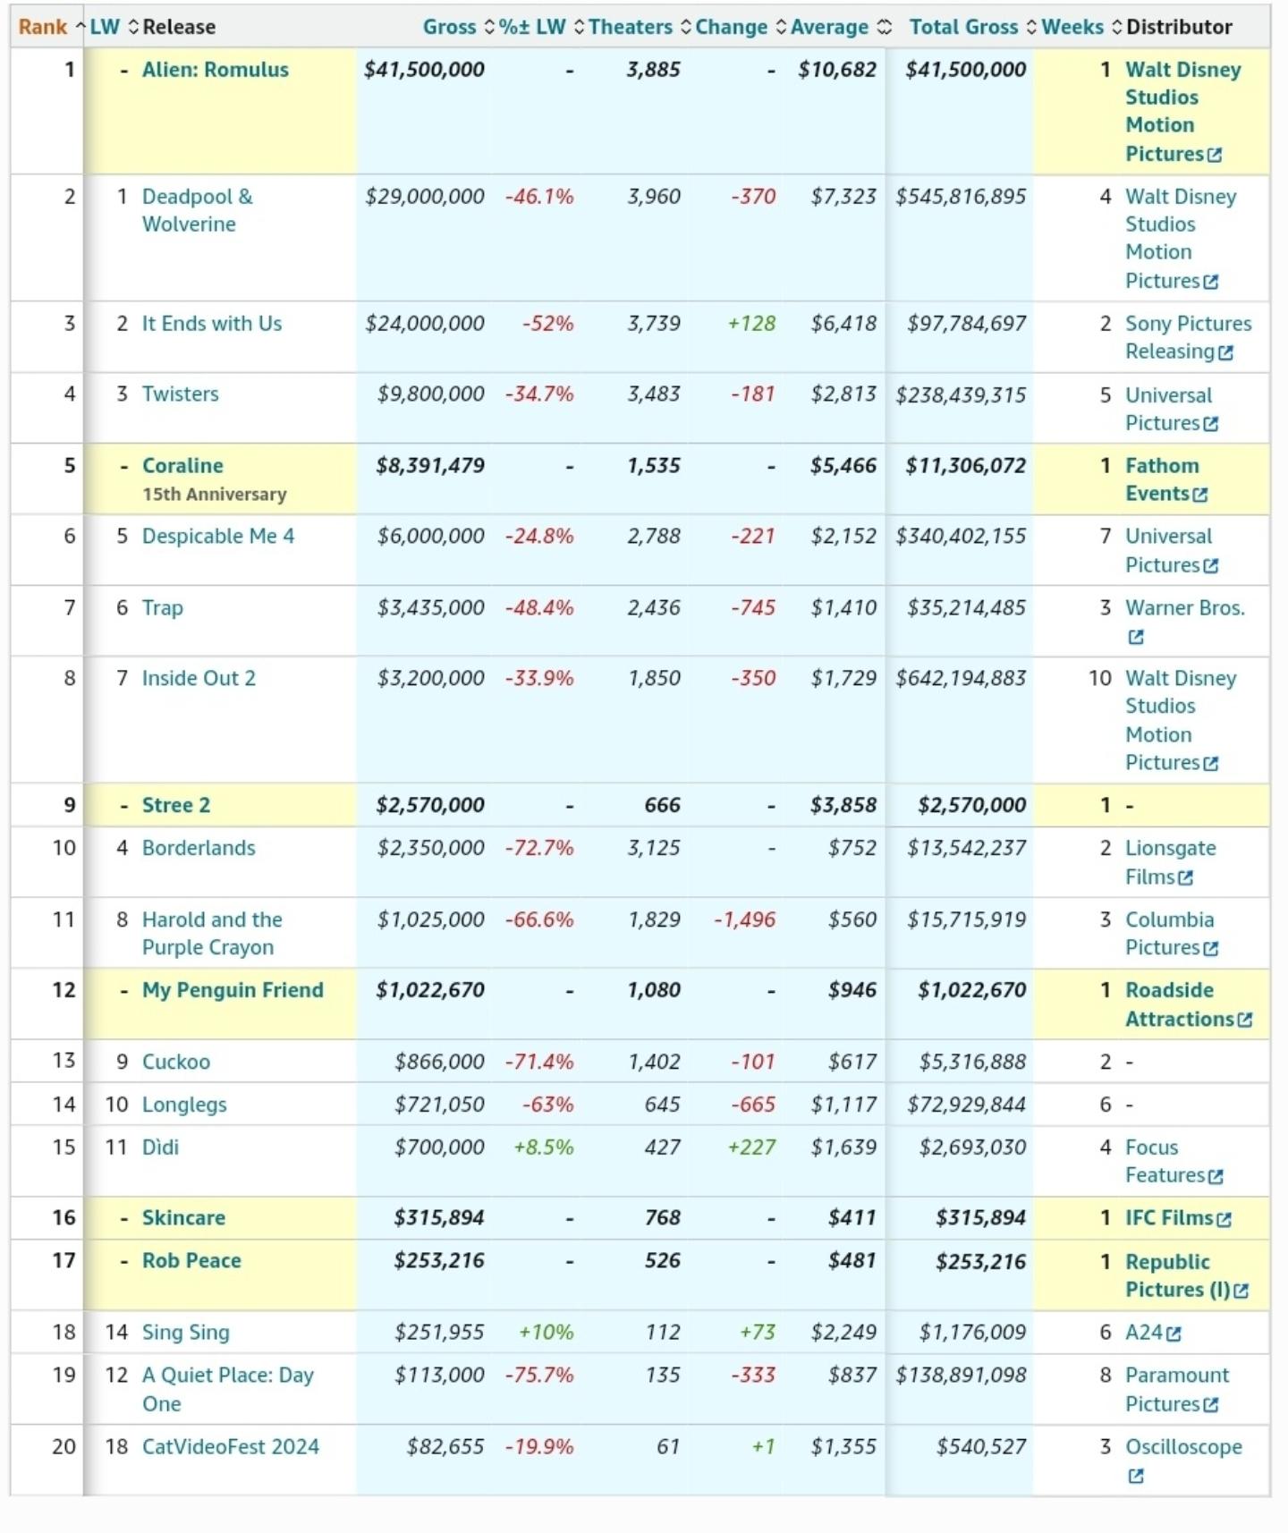The width and height of the screenshot is (1288, 1533).
Task: Open Fathom Events distributor link
Action: pyautogui.click(x=1166, y=480)
